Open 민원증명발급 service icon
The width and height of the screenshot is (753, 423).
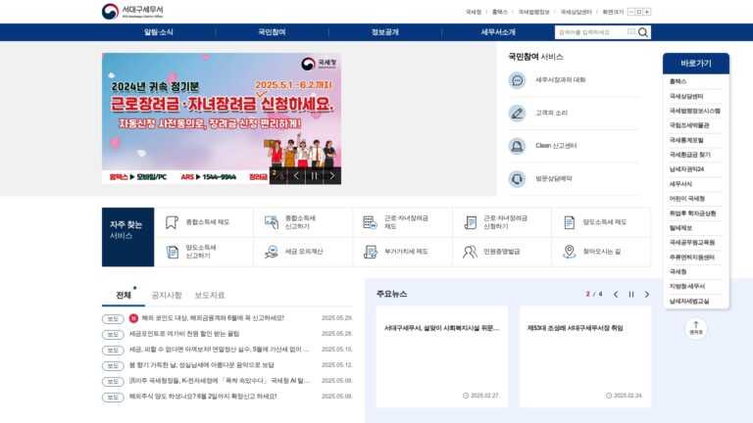pyautogui.click(x=470, y=252)
